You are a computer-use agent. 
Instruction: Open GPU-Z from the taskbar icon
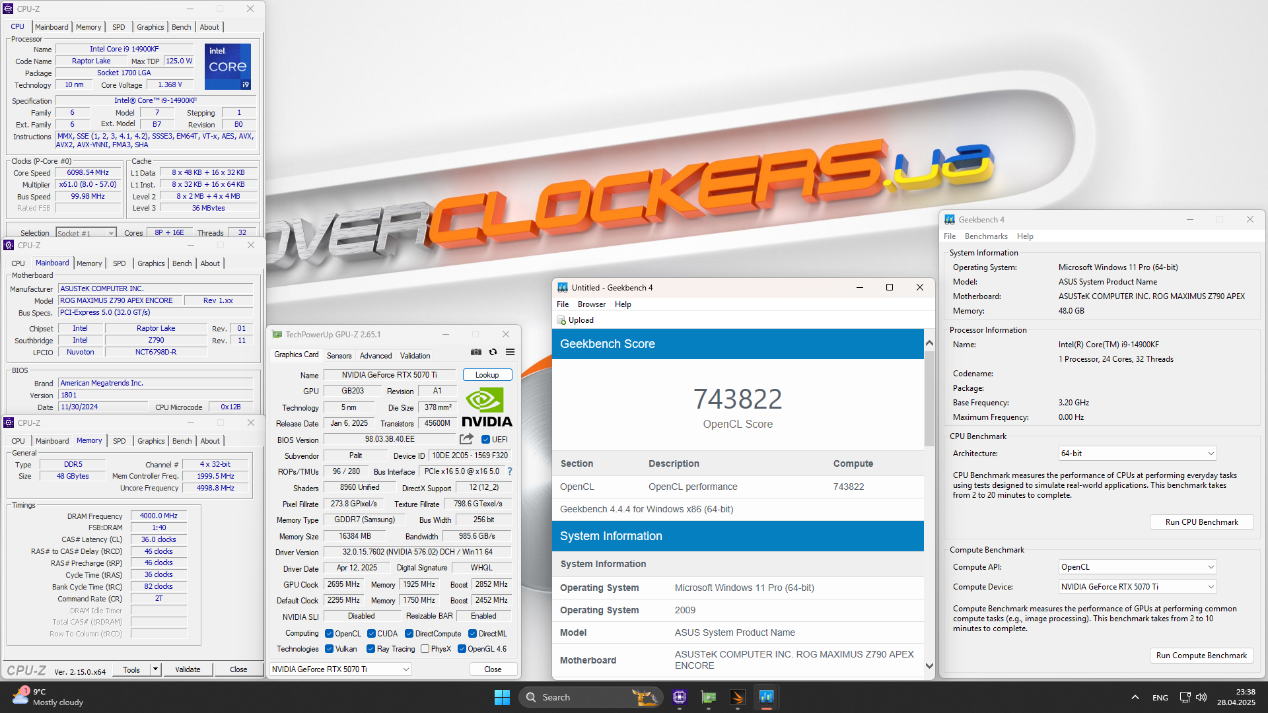(x=709, y=697)
